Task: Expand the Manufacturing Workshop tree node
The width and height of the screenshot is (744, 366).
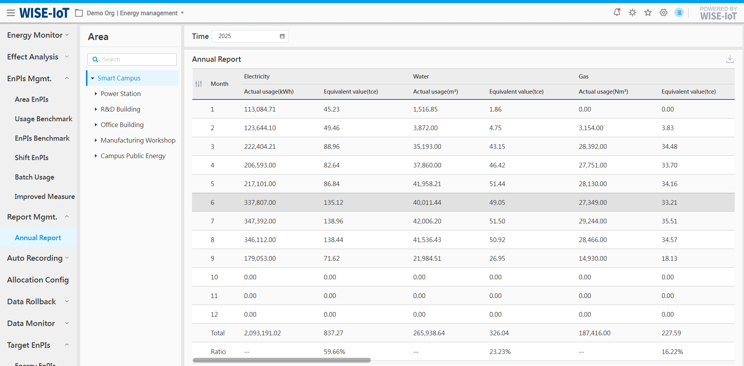Action: pos(96,140)
